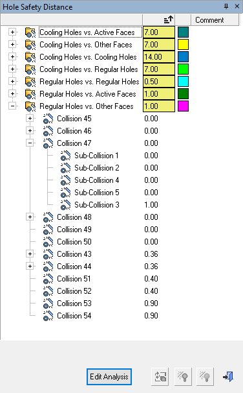The image size is (243, 393).
Task: Click the teal Cooling vs. Active Faces swatch
Action: coord(183,32)
